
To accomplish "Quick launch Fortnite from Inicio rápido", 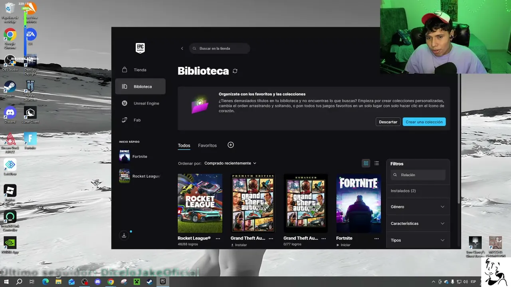I will [x=140, y=157].
